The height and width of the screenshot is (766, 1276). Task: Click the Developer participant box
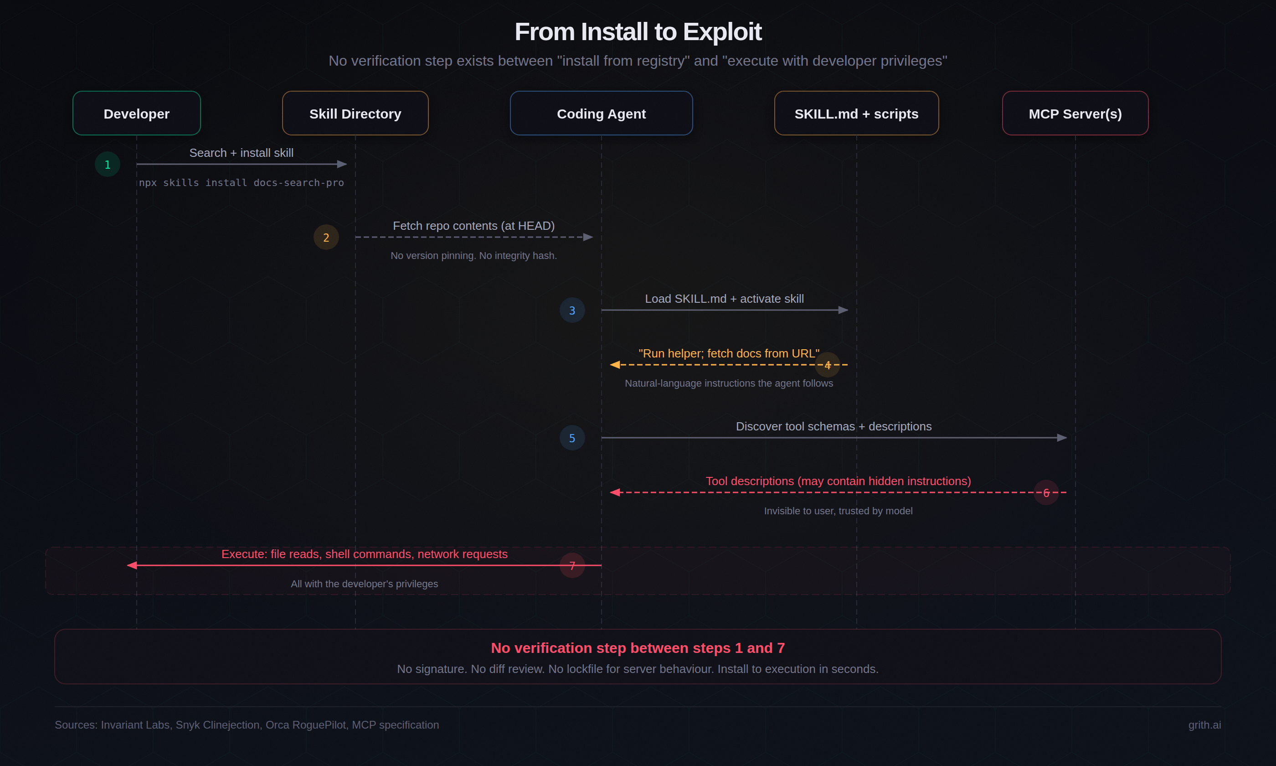(x=136, y=114)
